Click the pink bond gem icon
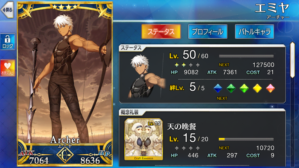 tap(270, 88)
